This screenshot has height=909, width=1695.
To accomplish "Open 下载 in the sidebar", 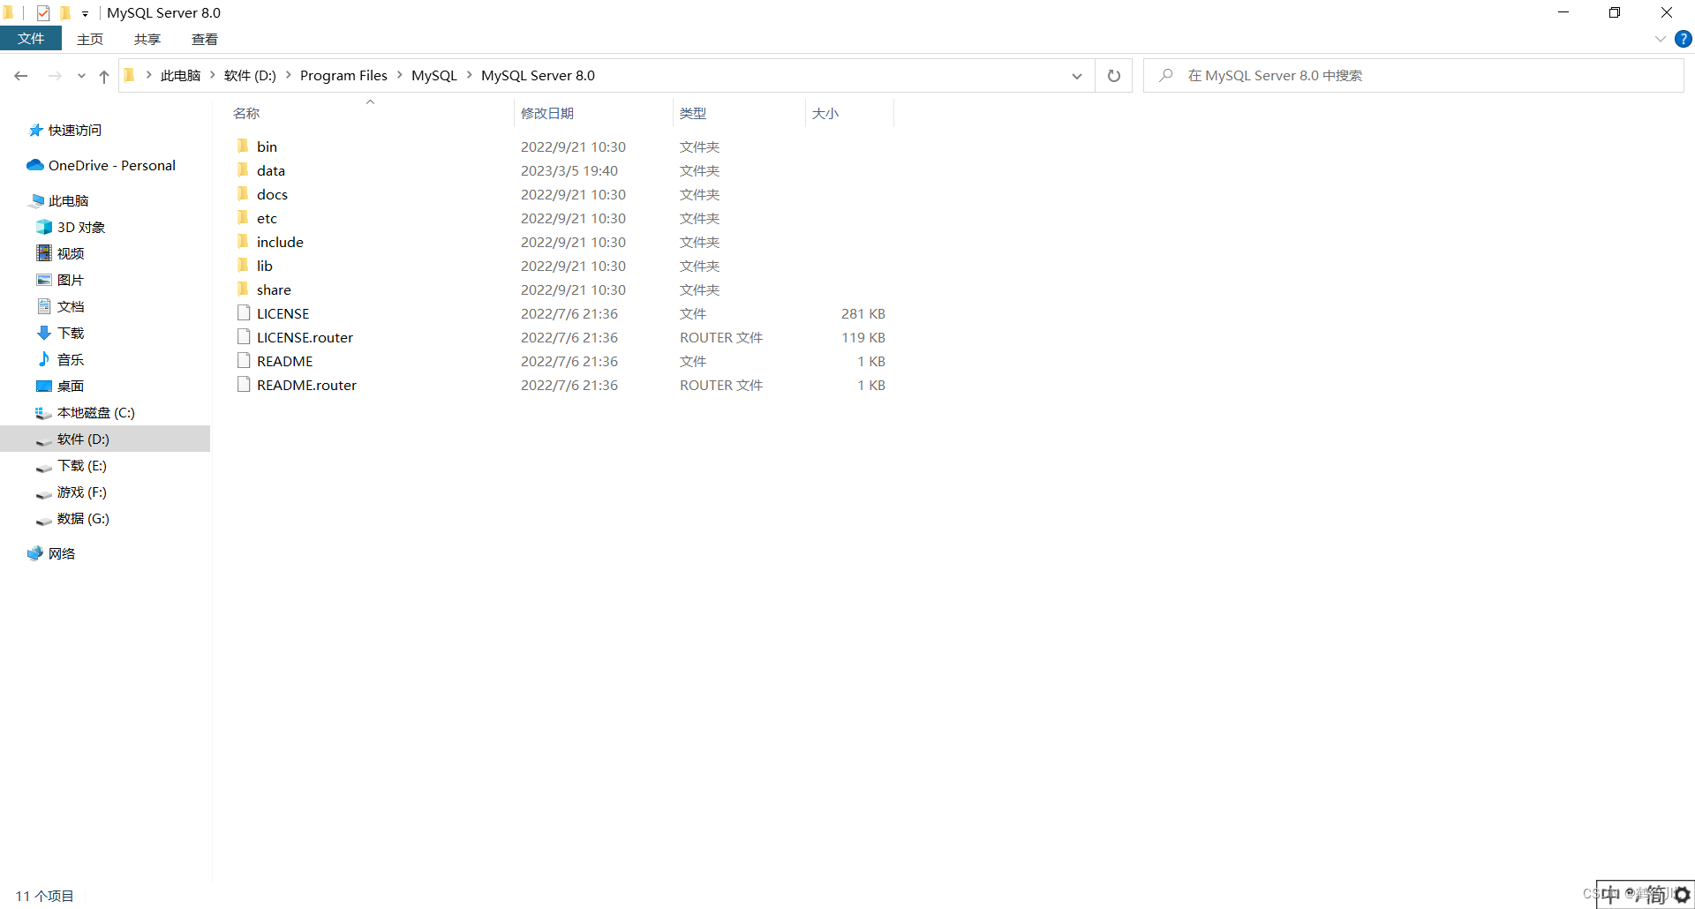I will point(60,333).
